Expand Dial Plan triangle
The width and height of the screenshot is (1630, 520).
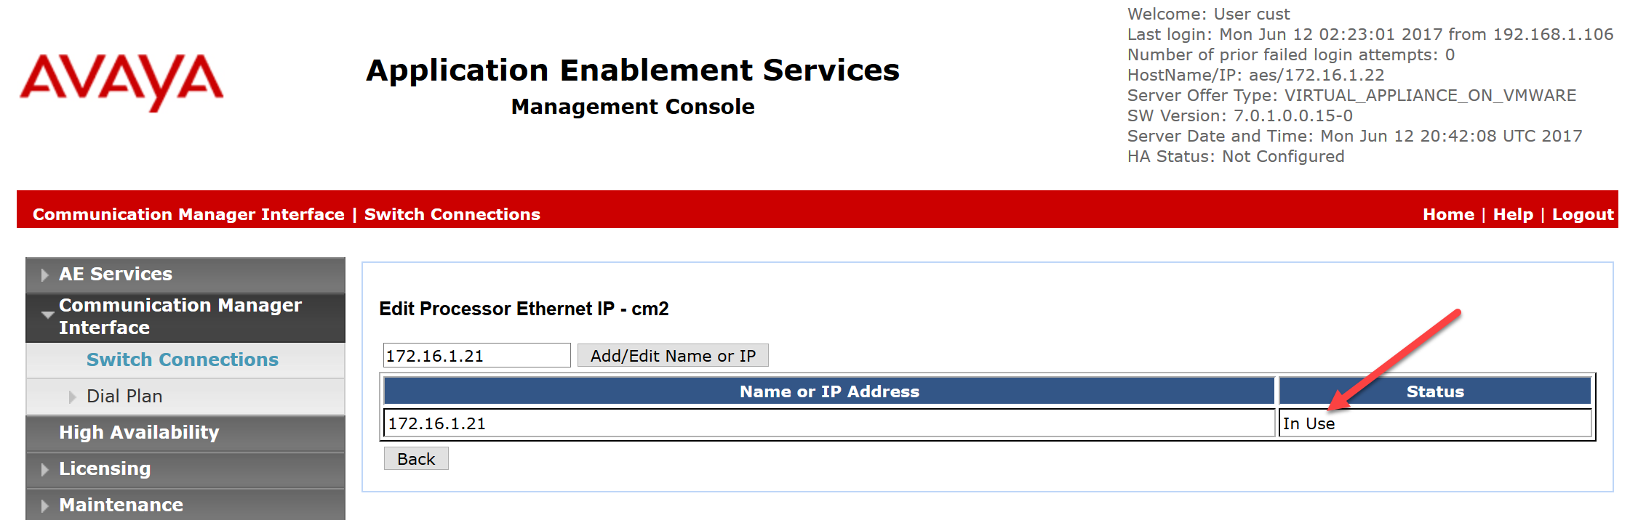(72, 397)
